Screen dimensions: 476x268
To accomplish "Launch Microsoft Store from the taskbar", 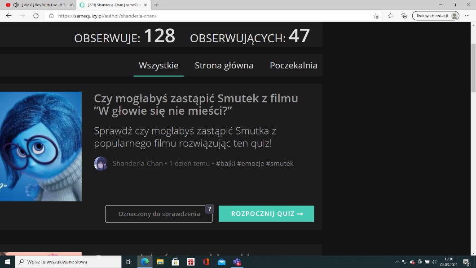I will 176,262.
